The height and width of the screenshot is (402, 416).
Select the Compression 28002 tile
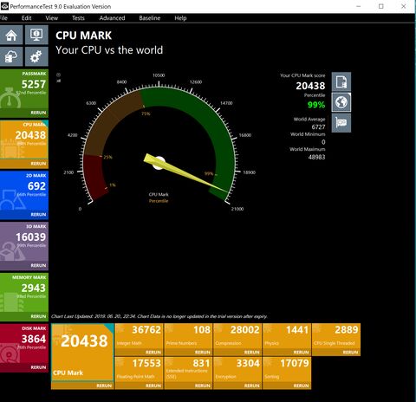(237, 336)
